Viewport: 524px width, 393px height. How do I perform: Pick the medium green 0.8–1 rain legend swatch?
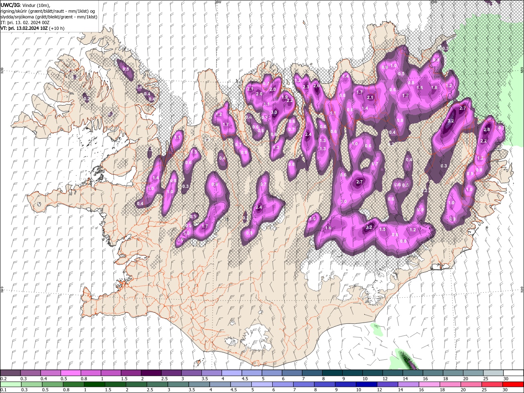pyautogui.click(x=73, y=384)
